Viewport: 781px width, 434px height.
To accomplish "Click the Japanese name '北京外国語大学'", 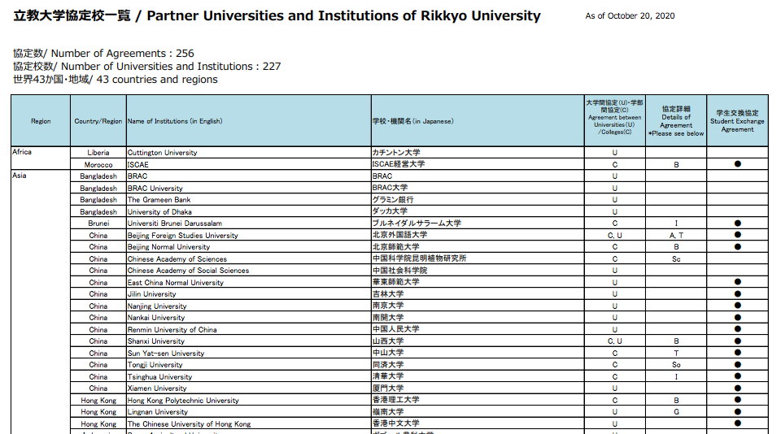I will [x=400, y=235].
